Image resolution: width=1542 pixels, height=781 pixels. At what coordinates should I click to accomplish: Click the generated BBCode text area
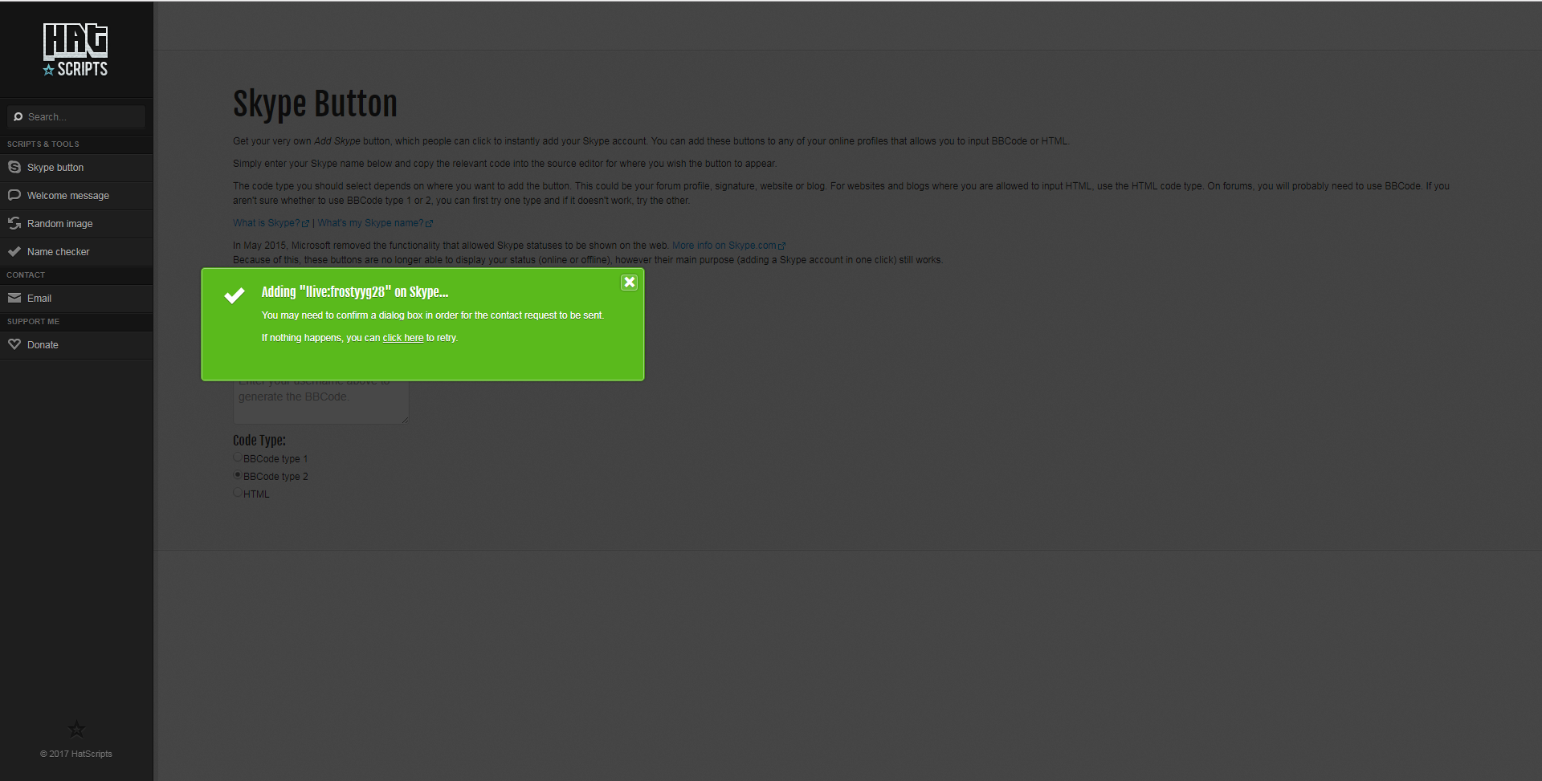321,401
